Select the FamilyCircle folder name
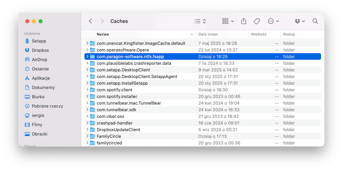 point(109,136)
